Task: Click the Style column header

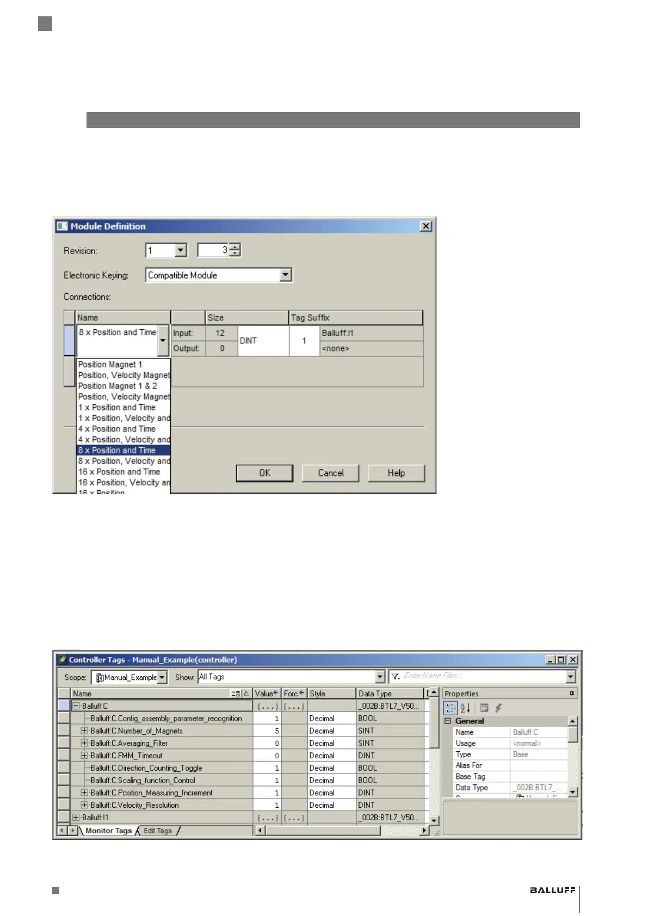Action: pyautogui.click(x=332, y=694)
